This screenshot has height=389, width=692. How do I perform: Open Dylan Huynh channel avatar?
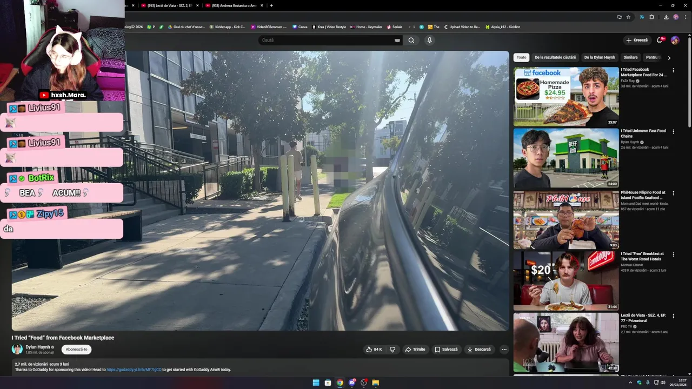click(17, 349)
